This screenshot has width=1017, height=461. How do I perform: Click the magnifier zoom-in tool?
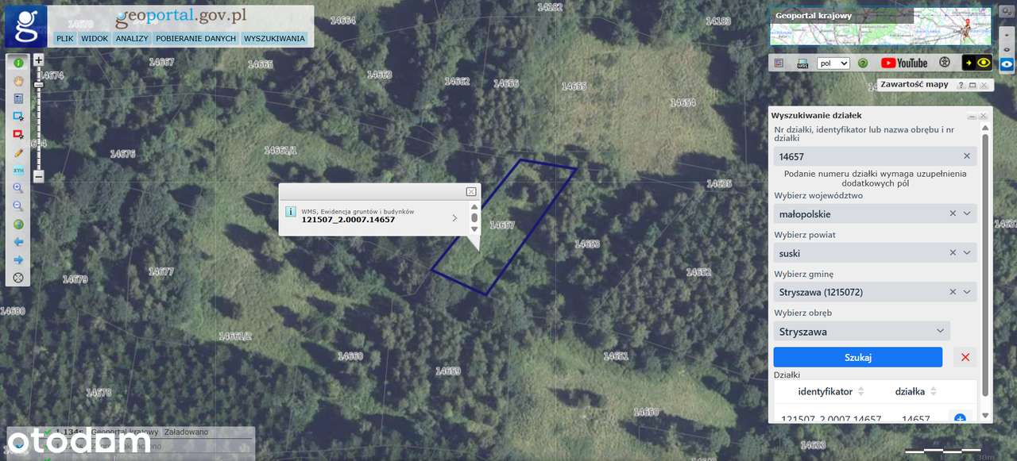[x=17, y=188]
